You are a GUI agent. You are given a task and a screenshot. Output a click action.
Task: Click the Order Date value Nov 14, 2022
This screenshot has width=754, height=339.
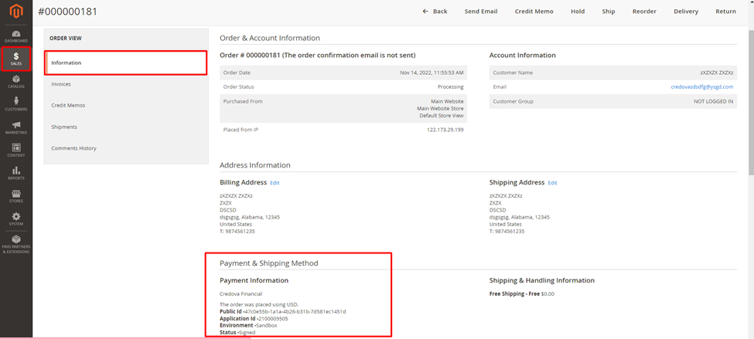pyautogui.click(x=432, y=73)
